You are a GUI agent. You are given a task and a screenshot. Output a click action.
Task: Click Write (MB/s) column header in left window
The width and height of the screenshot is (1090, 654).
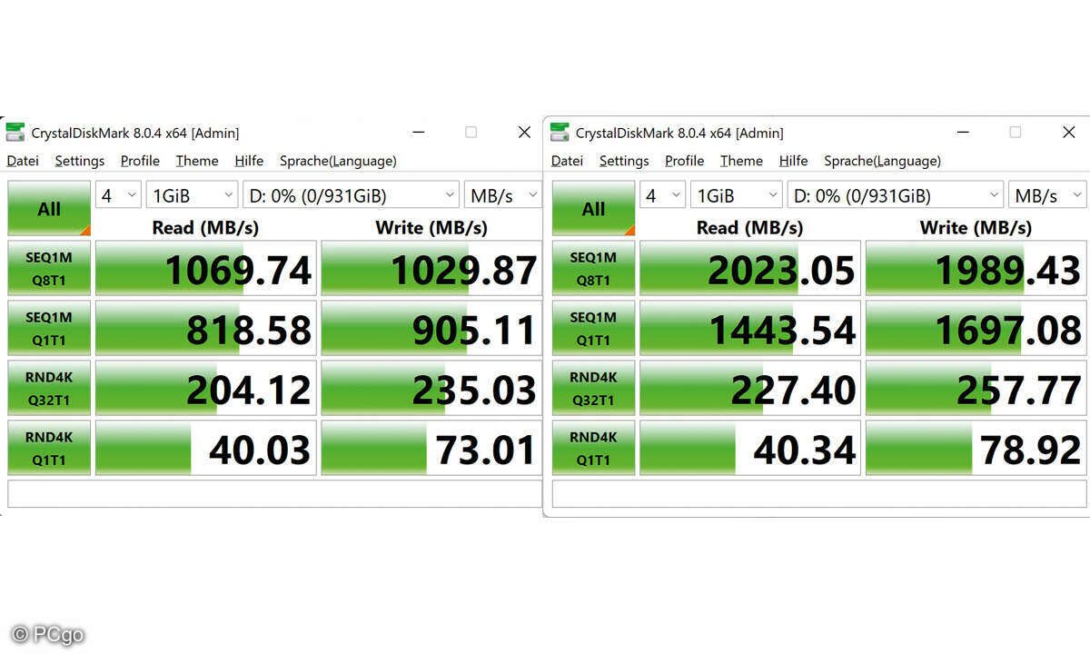tap(431, 227)
